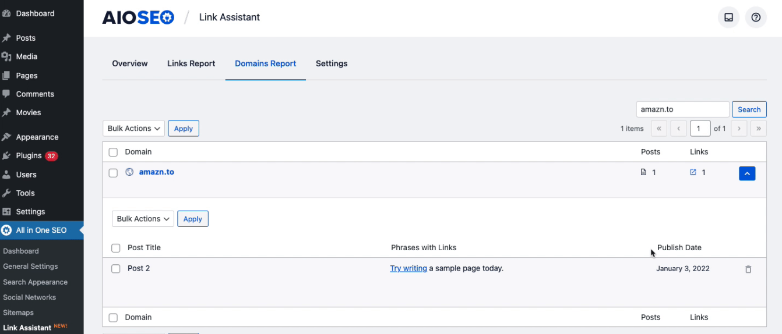Viewport: 782px width, 334px height.
Task: Click the Publish Date column header
Action: point(679,248)
